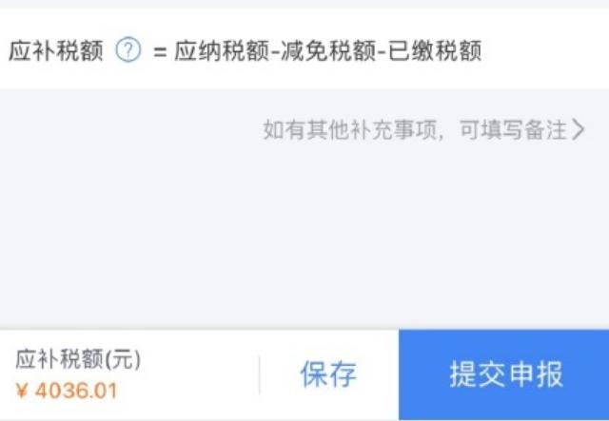The width and height of the screenshot is (609, 421).
Task: Select the 应补税额 heading label
Action: [55, 50]
